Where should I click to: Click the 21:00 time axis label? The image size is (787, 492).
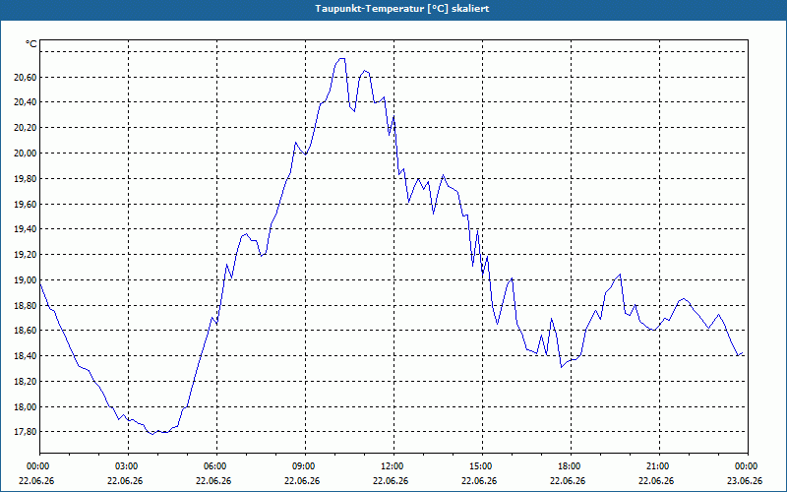pos(659,466)
